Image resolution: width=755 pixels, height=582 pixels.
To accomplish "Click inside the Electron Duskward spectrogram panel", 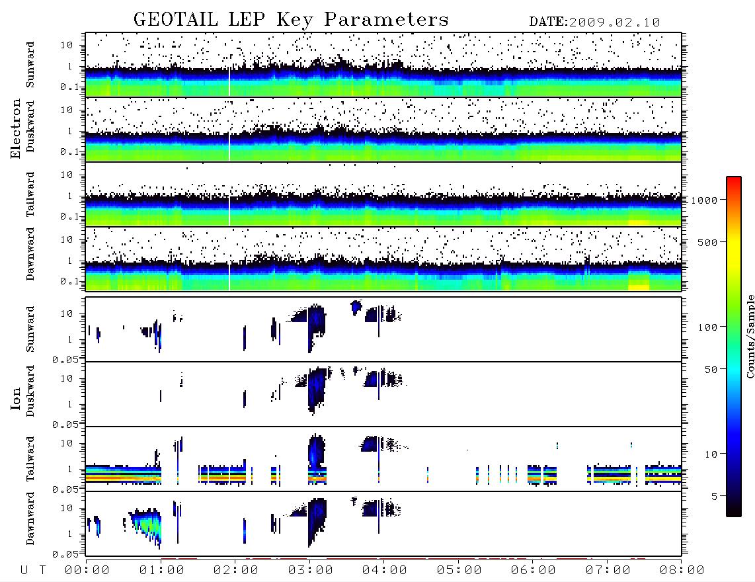I will click(x=383, y=129).
